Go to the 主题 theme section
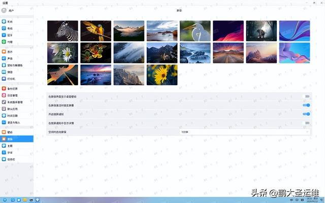This screenshot has height=203, width=325. click(17, 146)
